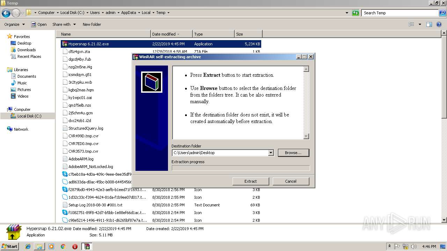Open Windows Media Player from the taskbar
447x251 pixels.
[x=51, y=246]
